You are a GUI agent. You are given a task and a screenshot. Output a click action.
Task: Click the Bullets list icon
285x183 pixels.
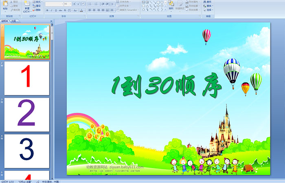(x=90, y=4)
